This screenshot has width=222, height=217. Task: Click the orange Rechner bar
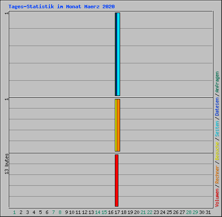118,125
